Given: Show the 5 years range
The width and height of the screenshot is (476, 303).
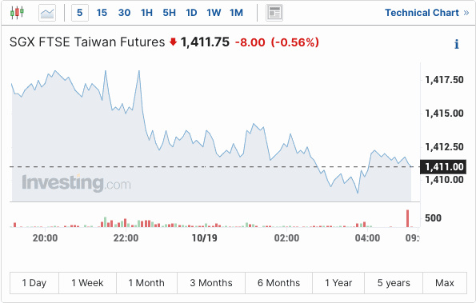Looking at the screenshot, I should tap(394, 283).
